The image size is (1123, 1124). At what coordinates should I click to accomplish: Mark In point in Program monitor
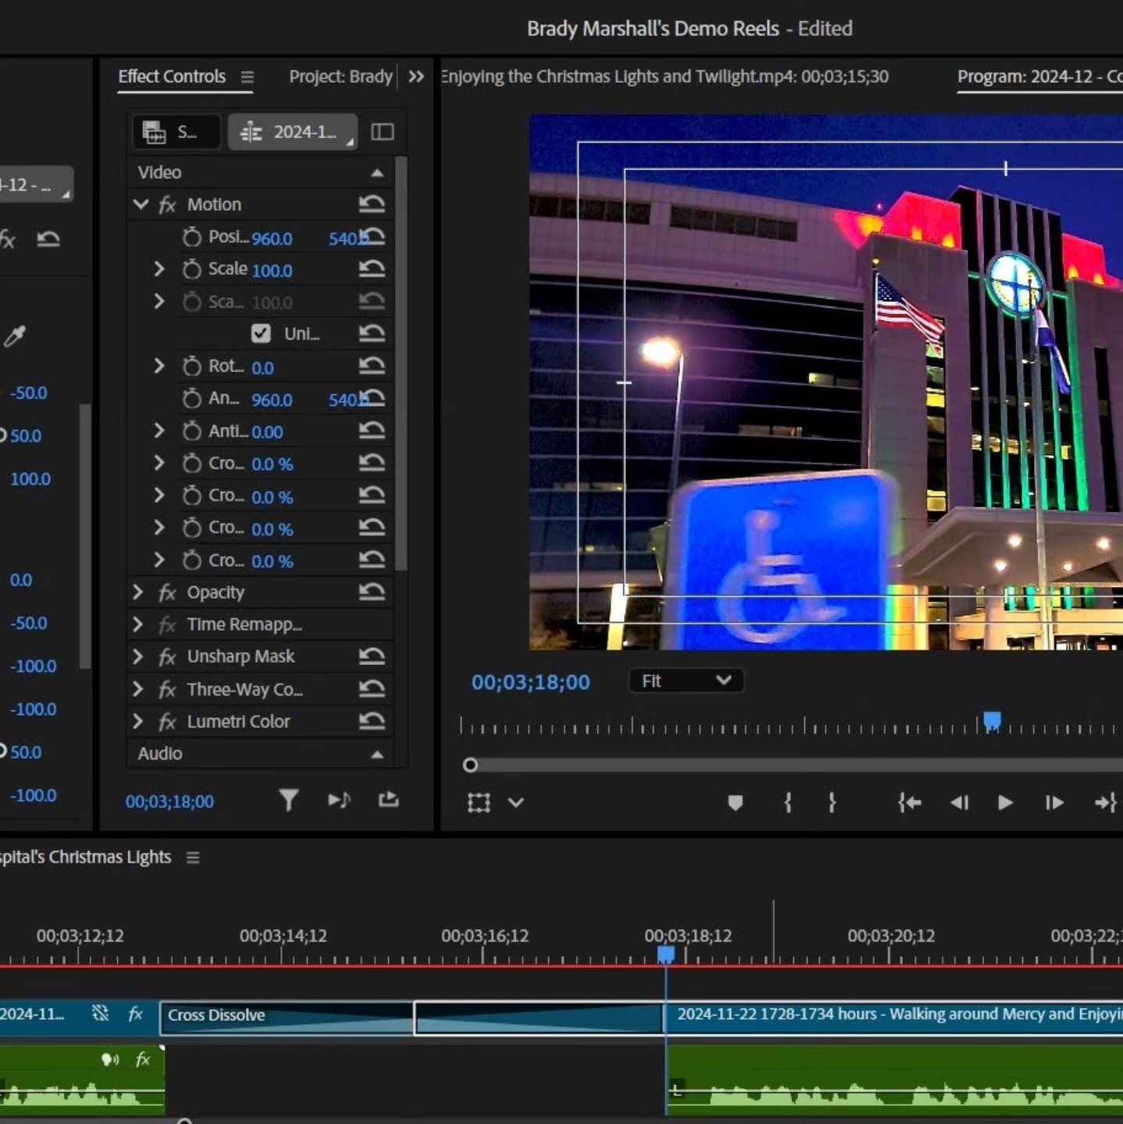tap(788, 802)
